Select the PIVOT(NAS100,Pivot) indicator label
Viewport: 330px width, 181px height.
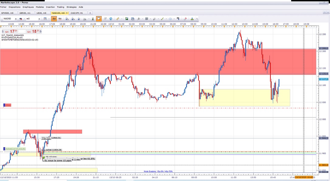coord(12,37)
